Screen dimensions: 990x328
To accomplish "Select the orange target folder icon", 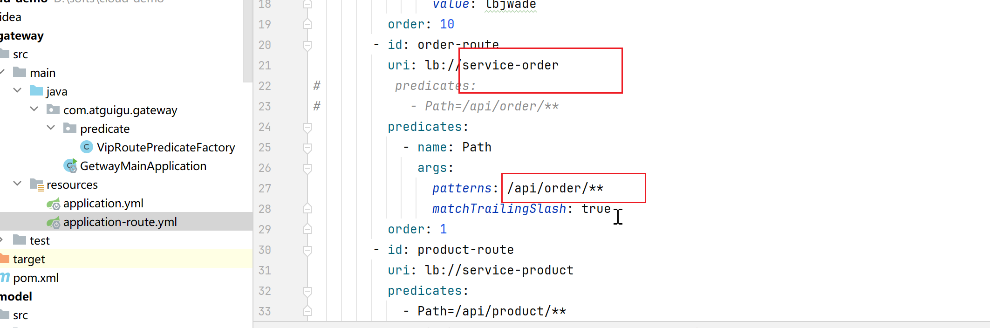I will pyautogui.click(x=5, y=259).
